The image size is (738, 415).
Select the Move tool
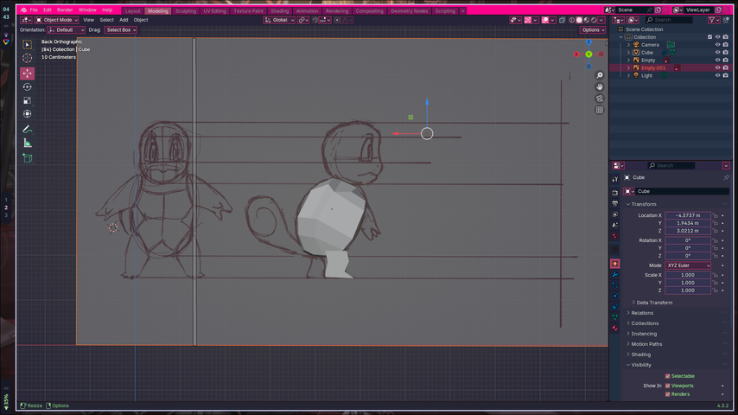[28, 73]
